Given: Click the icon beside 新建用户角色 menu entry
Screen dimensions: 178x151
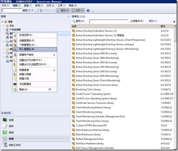Looking at the screenshot, I should click(x=15, y=55).
